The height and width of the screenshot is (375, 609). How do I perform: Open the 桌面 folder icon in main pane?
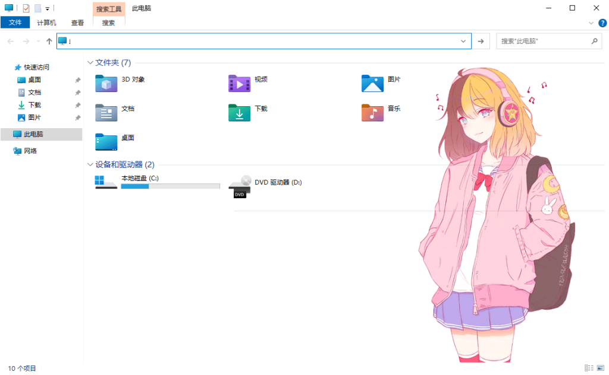[x=106, y=142]
